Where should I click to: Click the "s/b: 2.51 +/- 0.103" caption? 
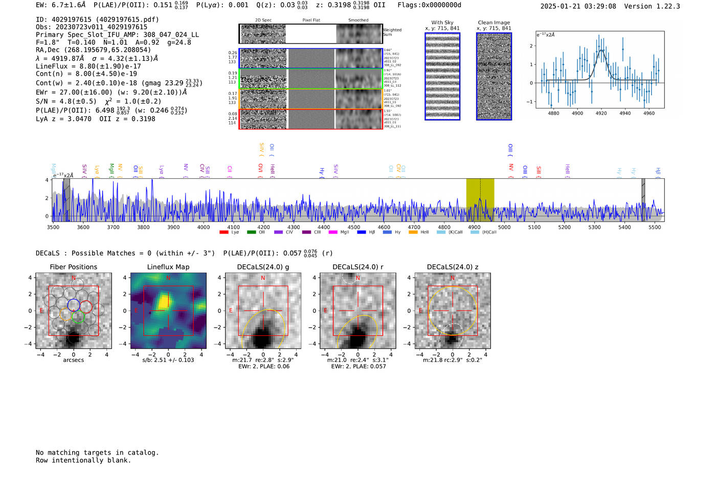click(x=168, y=360)
